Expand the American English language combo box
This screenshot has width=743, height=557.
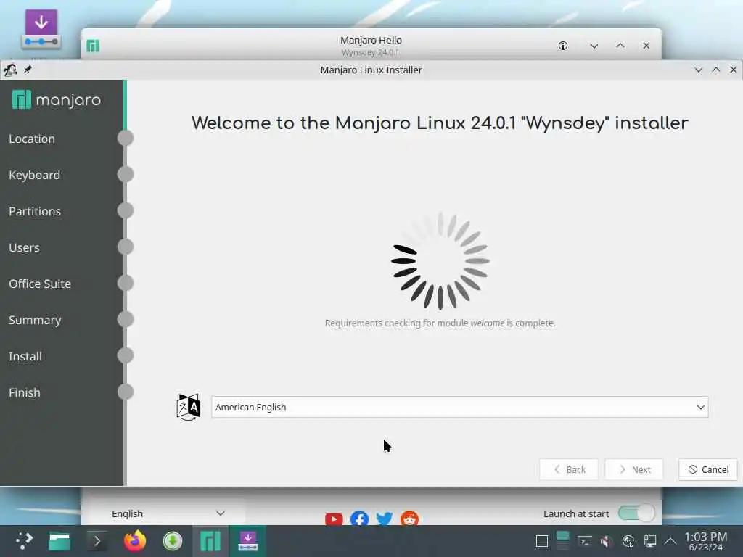click(x=459, y=408)
